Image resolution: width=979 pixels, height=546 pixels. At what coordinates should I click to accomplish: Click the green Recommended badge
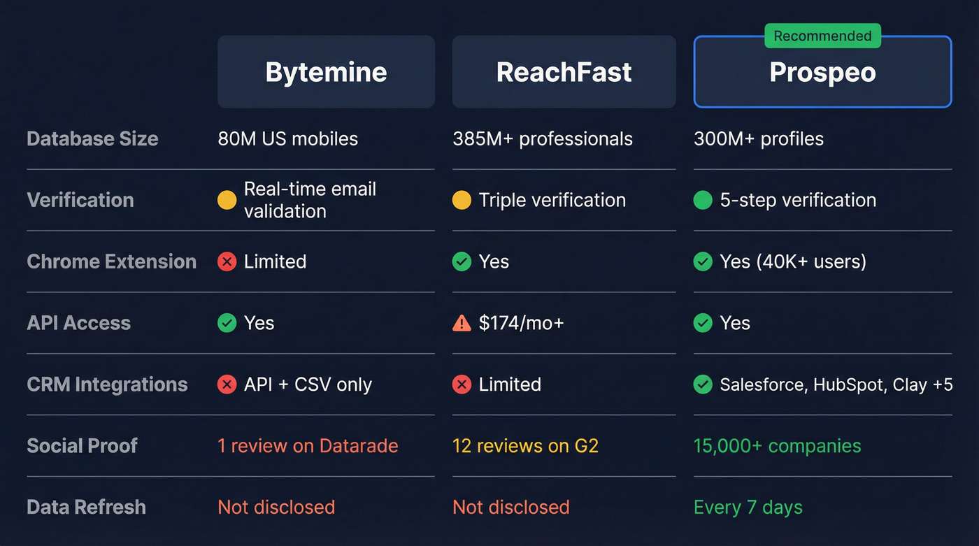click(x=822, y=36)
